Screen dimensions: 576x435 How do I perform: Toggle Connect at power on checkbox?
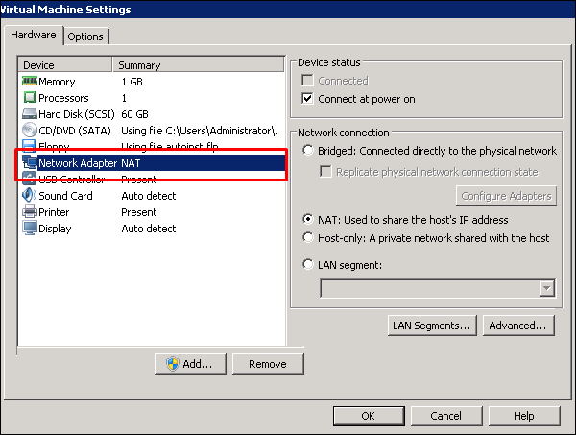tap(308, 99)
